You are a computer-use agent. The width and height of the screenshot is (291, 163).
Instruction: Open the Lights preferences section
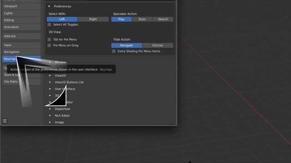(21, 13)
